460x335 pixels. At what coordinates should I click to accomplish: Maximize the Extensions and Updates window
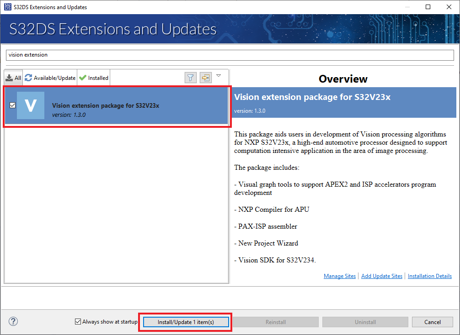428,7
